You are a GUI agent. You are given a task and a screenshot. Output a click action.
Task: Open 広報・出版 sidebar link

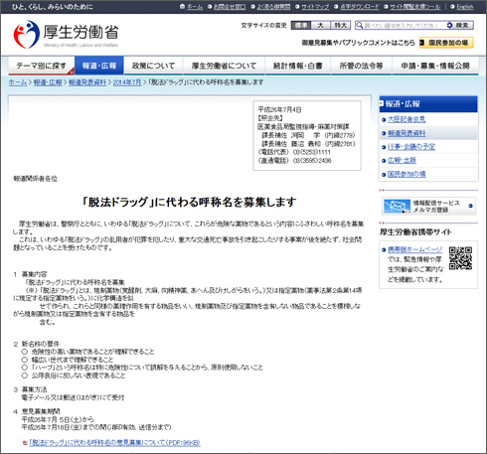point(402,160)
